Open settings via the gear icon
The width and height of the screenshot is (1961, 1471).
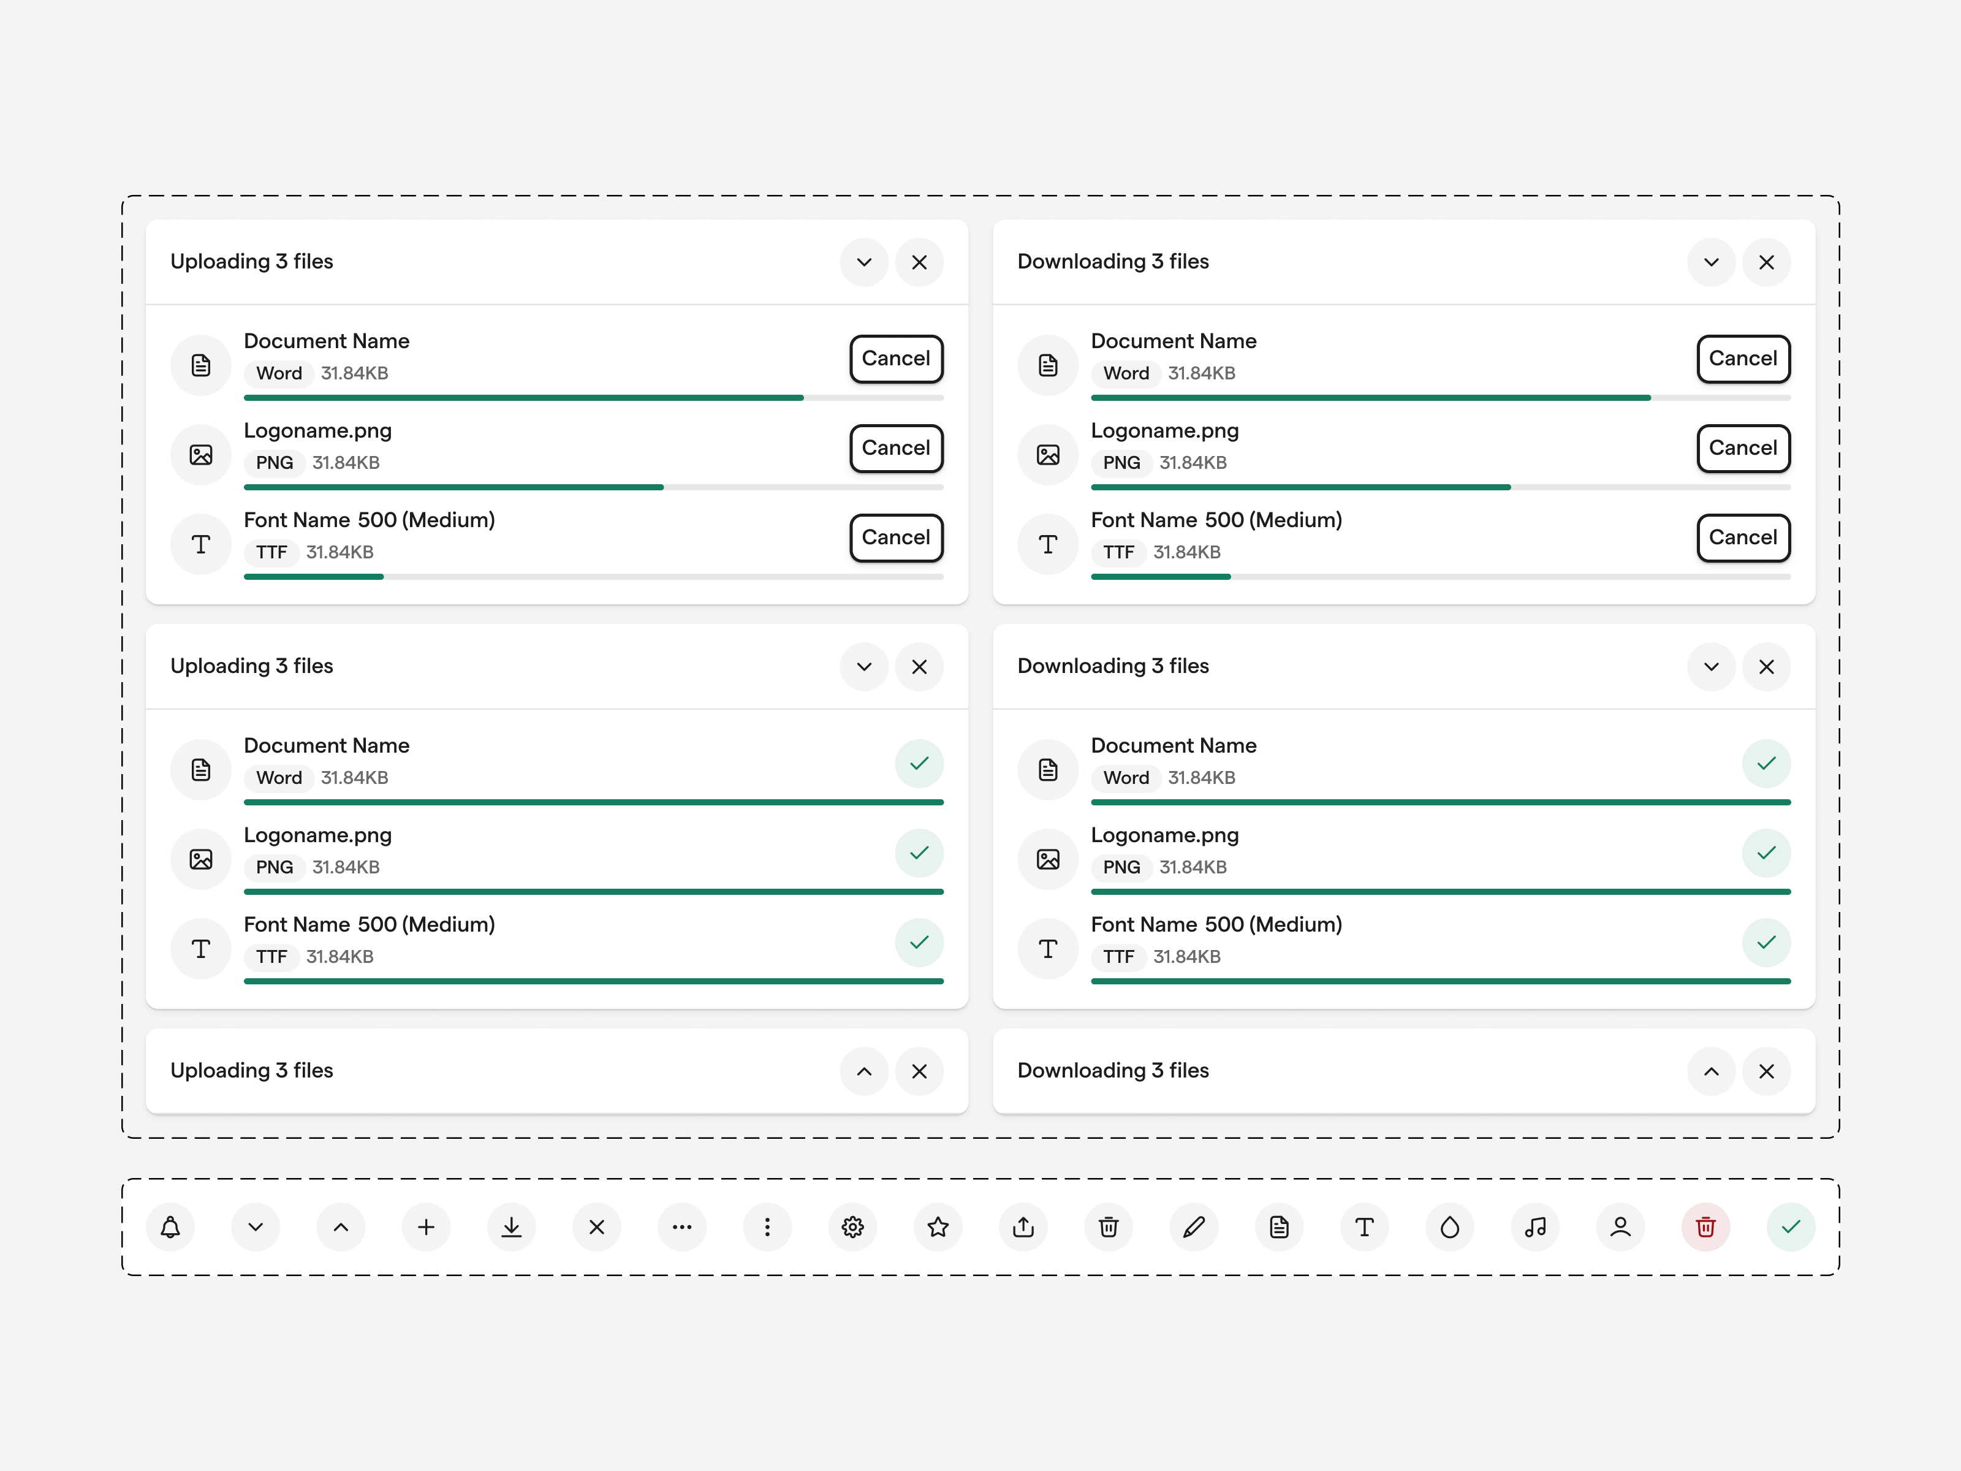[853, 1227]
